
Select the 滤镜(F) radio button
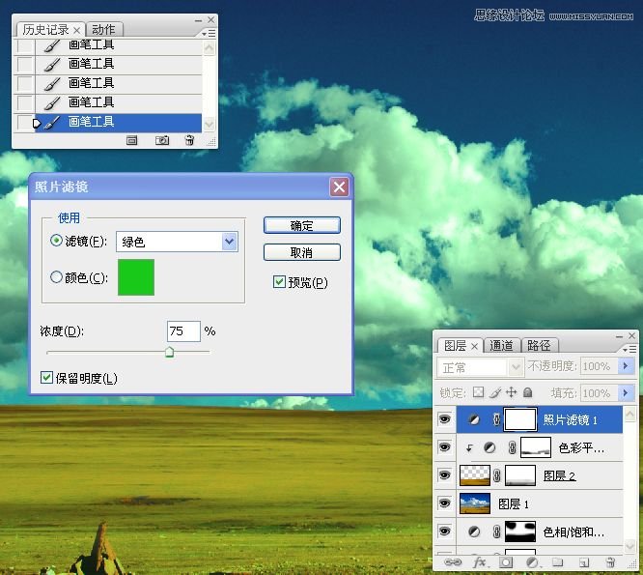(x=56, y=241)
